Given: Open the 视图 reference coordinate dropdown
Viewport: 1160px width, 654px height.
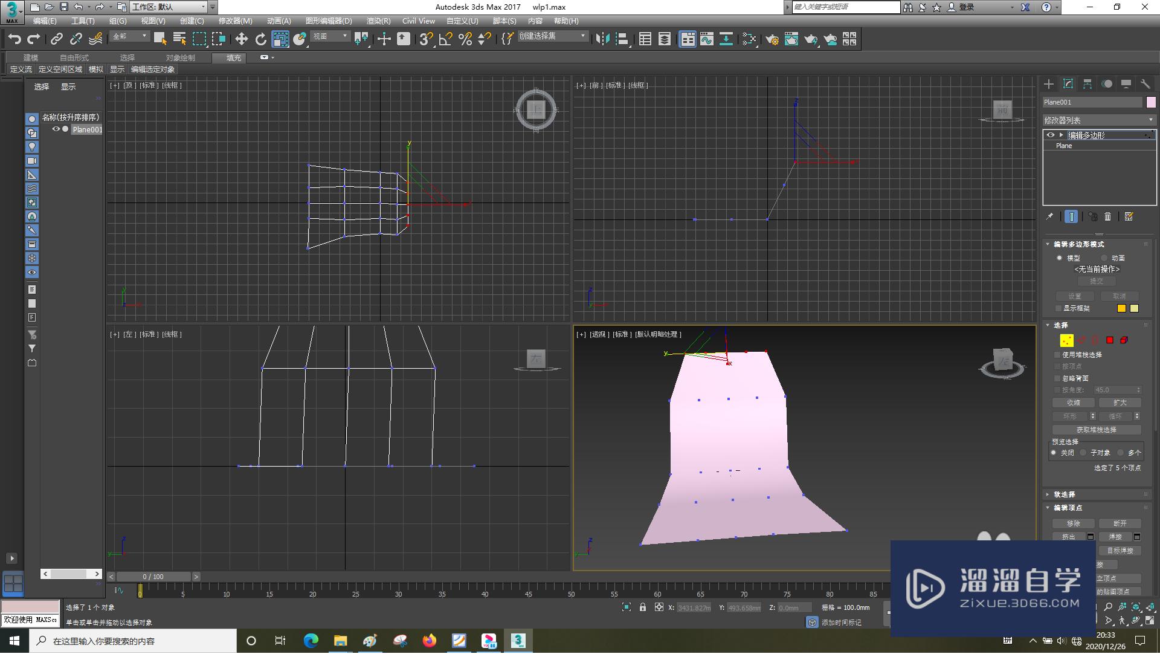Looking at the screenshot, I should (x=330, y=37).
